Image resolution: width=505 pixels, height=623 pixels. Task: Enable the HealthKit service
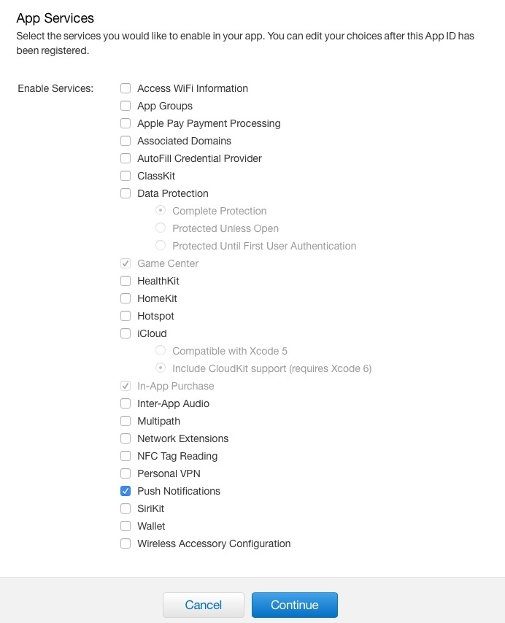click(126, 281)
